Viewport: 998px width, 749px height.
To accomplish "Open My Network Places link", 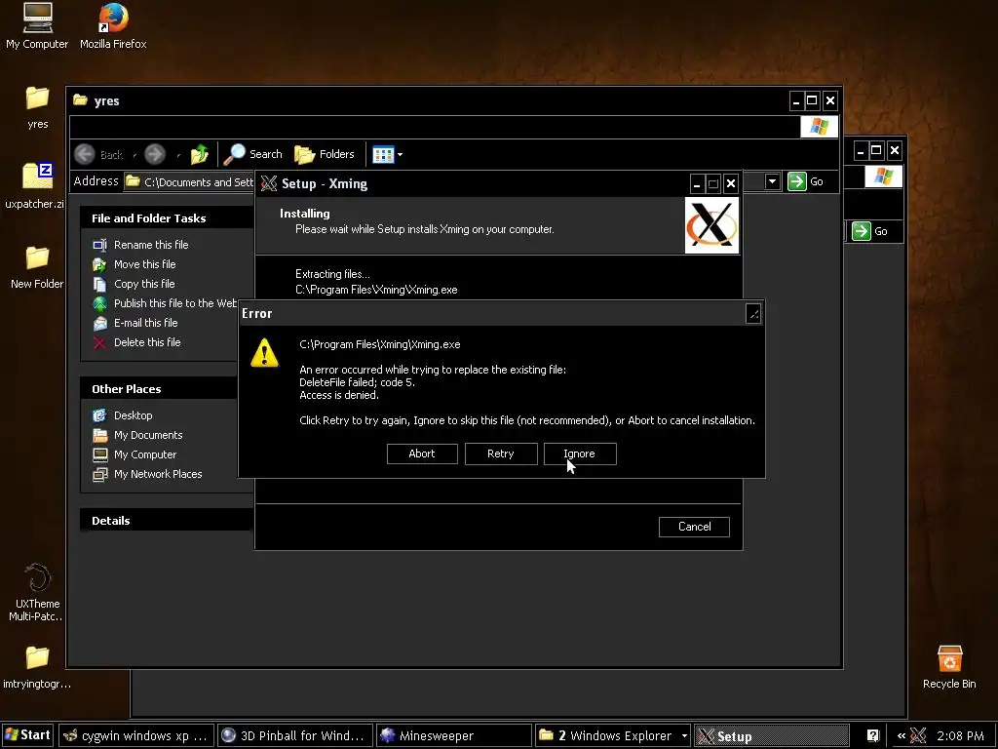I will point(158,475).
